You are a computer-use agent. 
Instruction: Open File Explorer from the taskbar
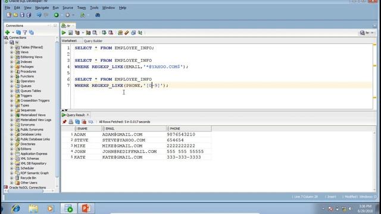(33, 209)
